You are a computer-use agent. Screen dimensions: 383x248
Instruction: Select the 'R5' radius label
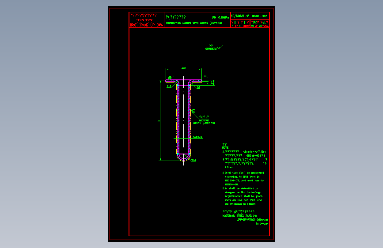(198, 87)
